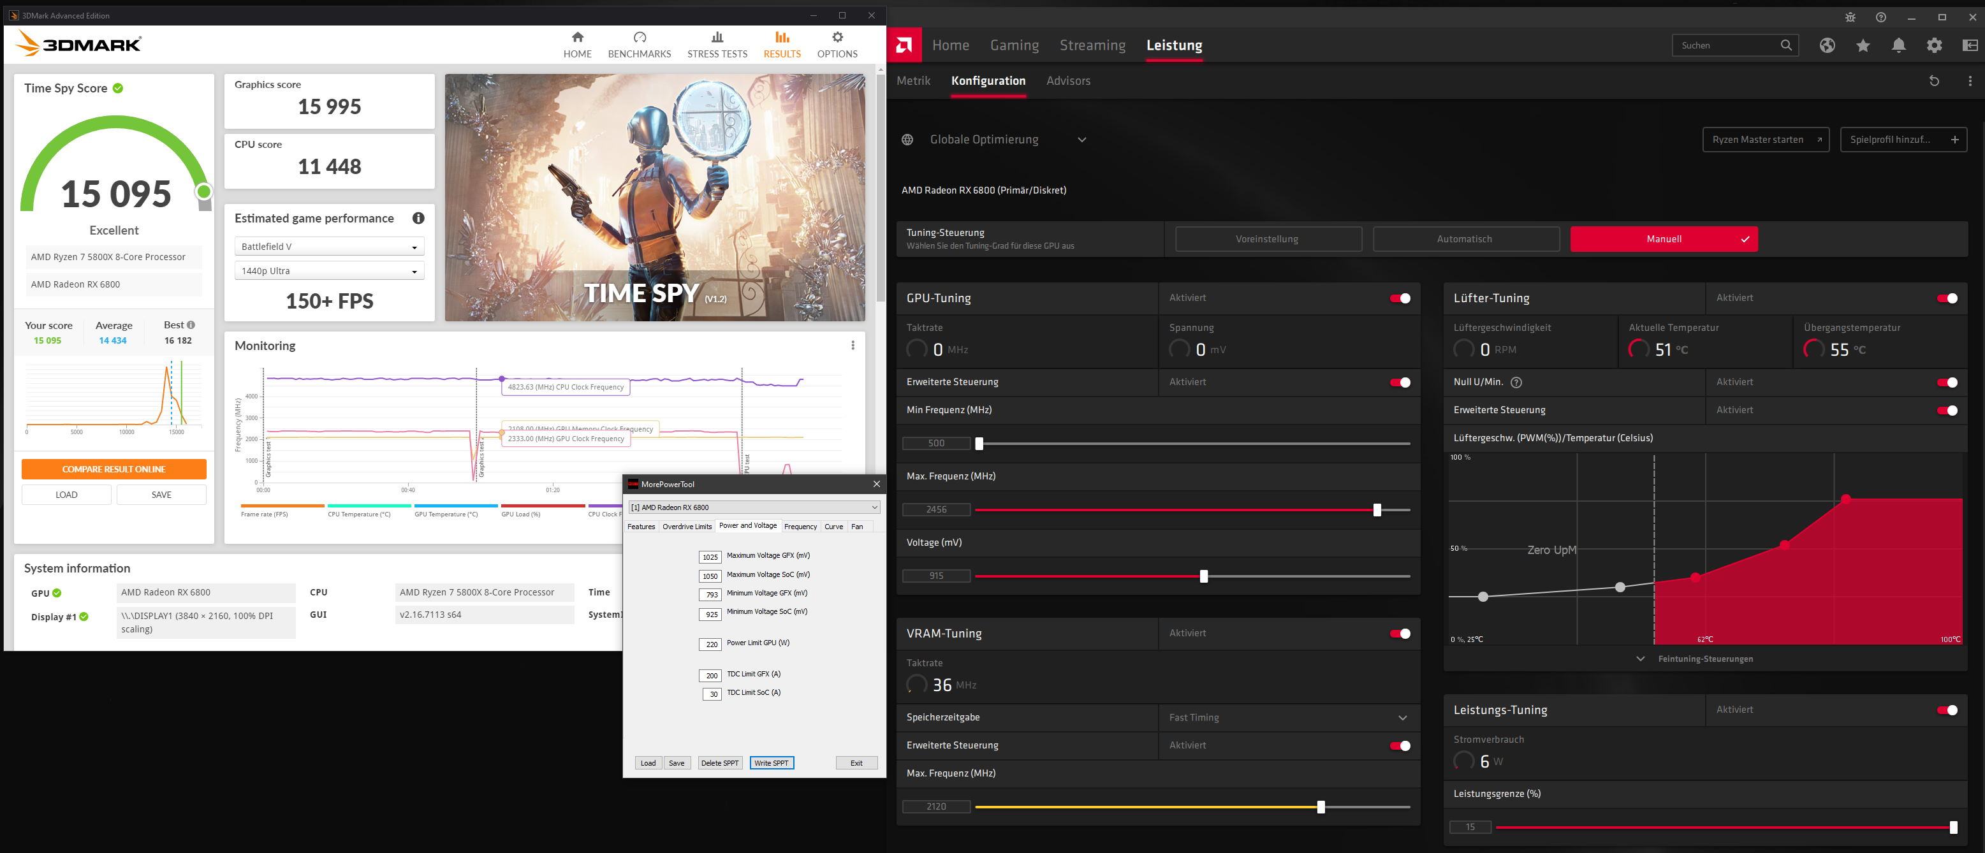Image resolution: width=1985 pixels, height=853 pixels.
Task: Switch to the Advisors sub-tab
Action: click(1068, 80)
